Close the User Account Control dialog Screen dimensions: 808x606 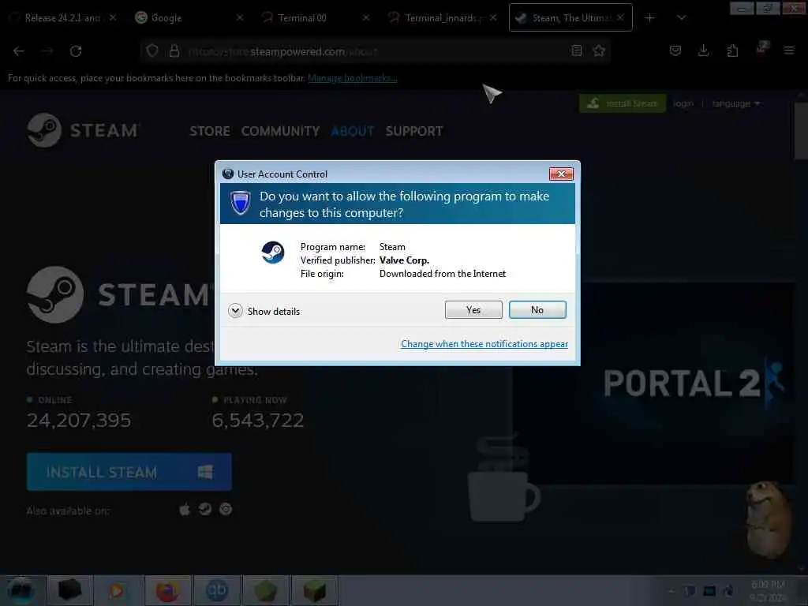tap(561, 174)
